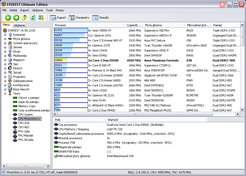Collapse the Testy tree node
The width and height of the screenshot is (246, 176).
click(x=5, y=94)
